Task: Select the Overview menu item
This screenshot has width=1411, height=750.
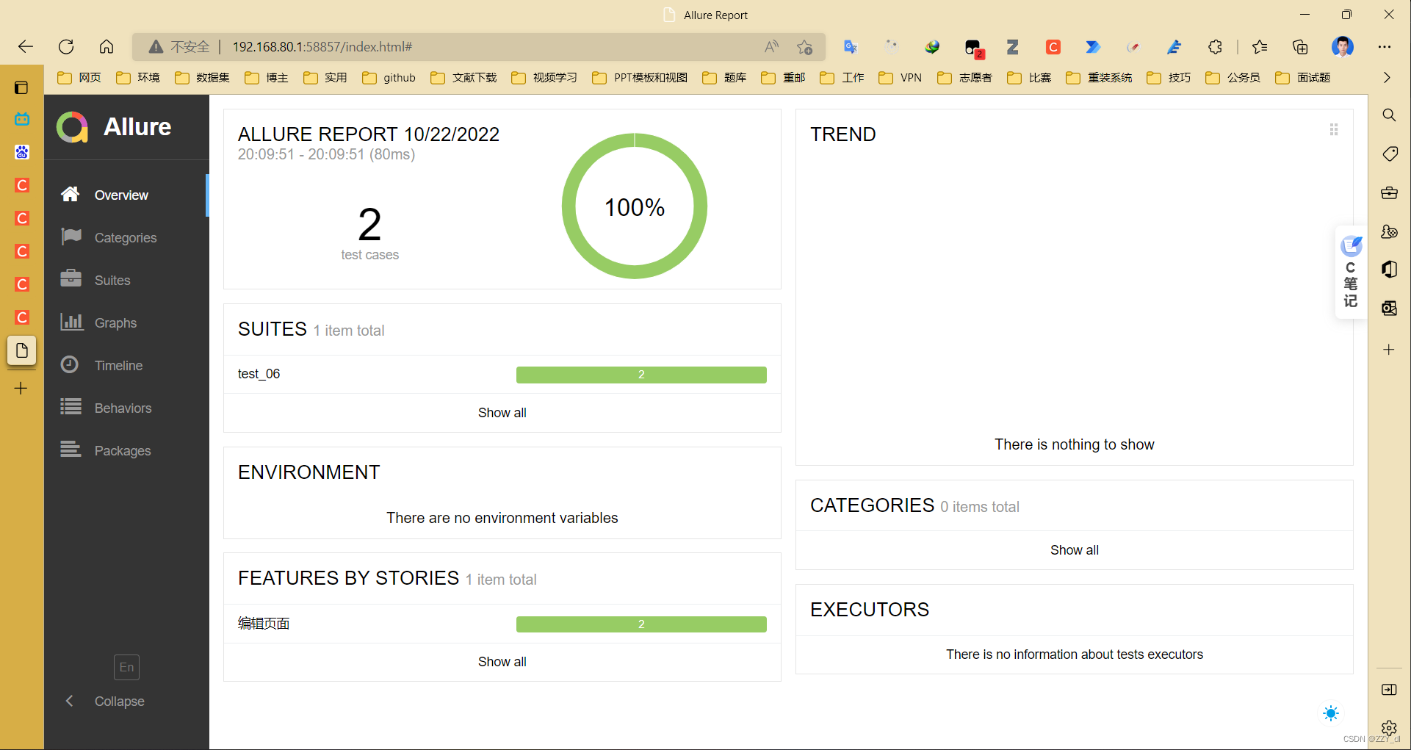Action: (x=121, y=195)
